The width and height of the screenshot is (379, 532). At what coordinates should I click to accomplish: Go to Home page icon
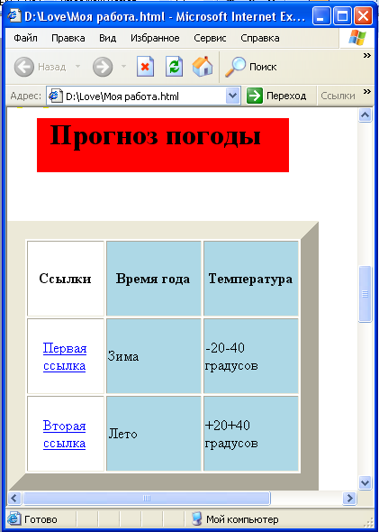coord(203,66)
